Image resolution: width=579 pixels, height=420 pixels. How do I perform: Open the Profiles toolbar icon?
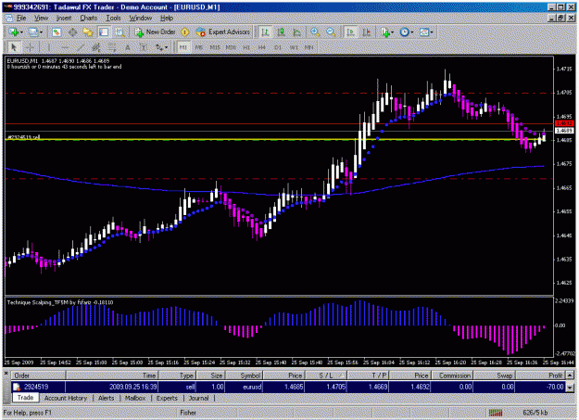point(33,32)
